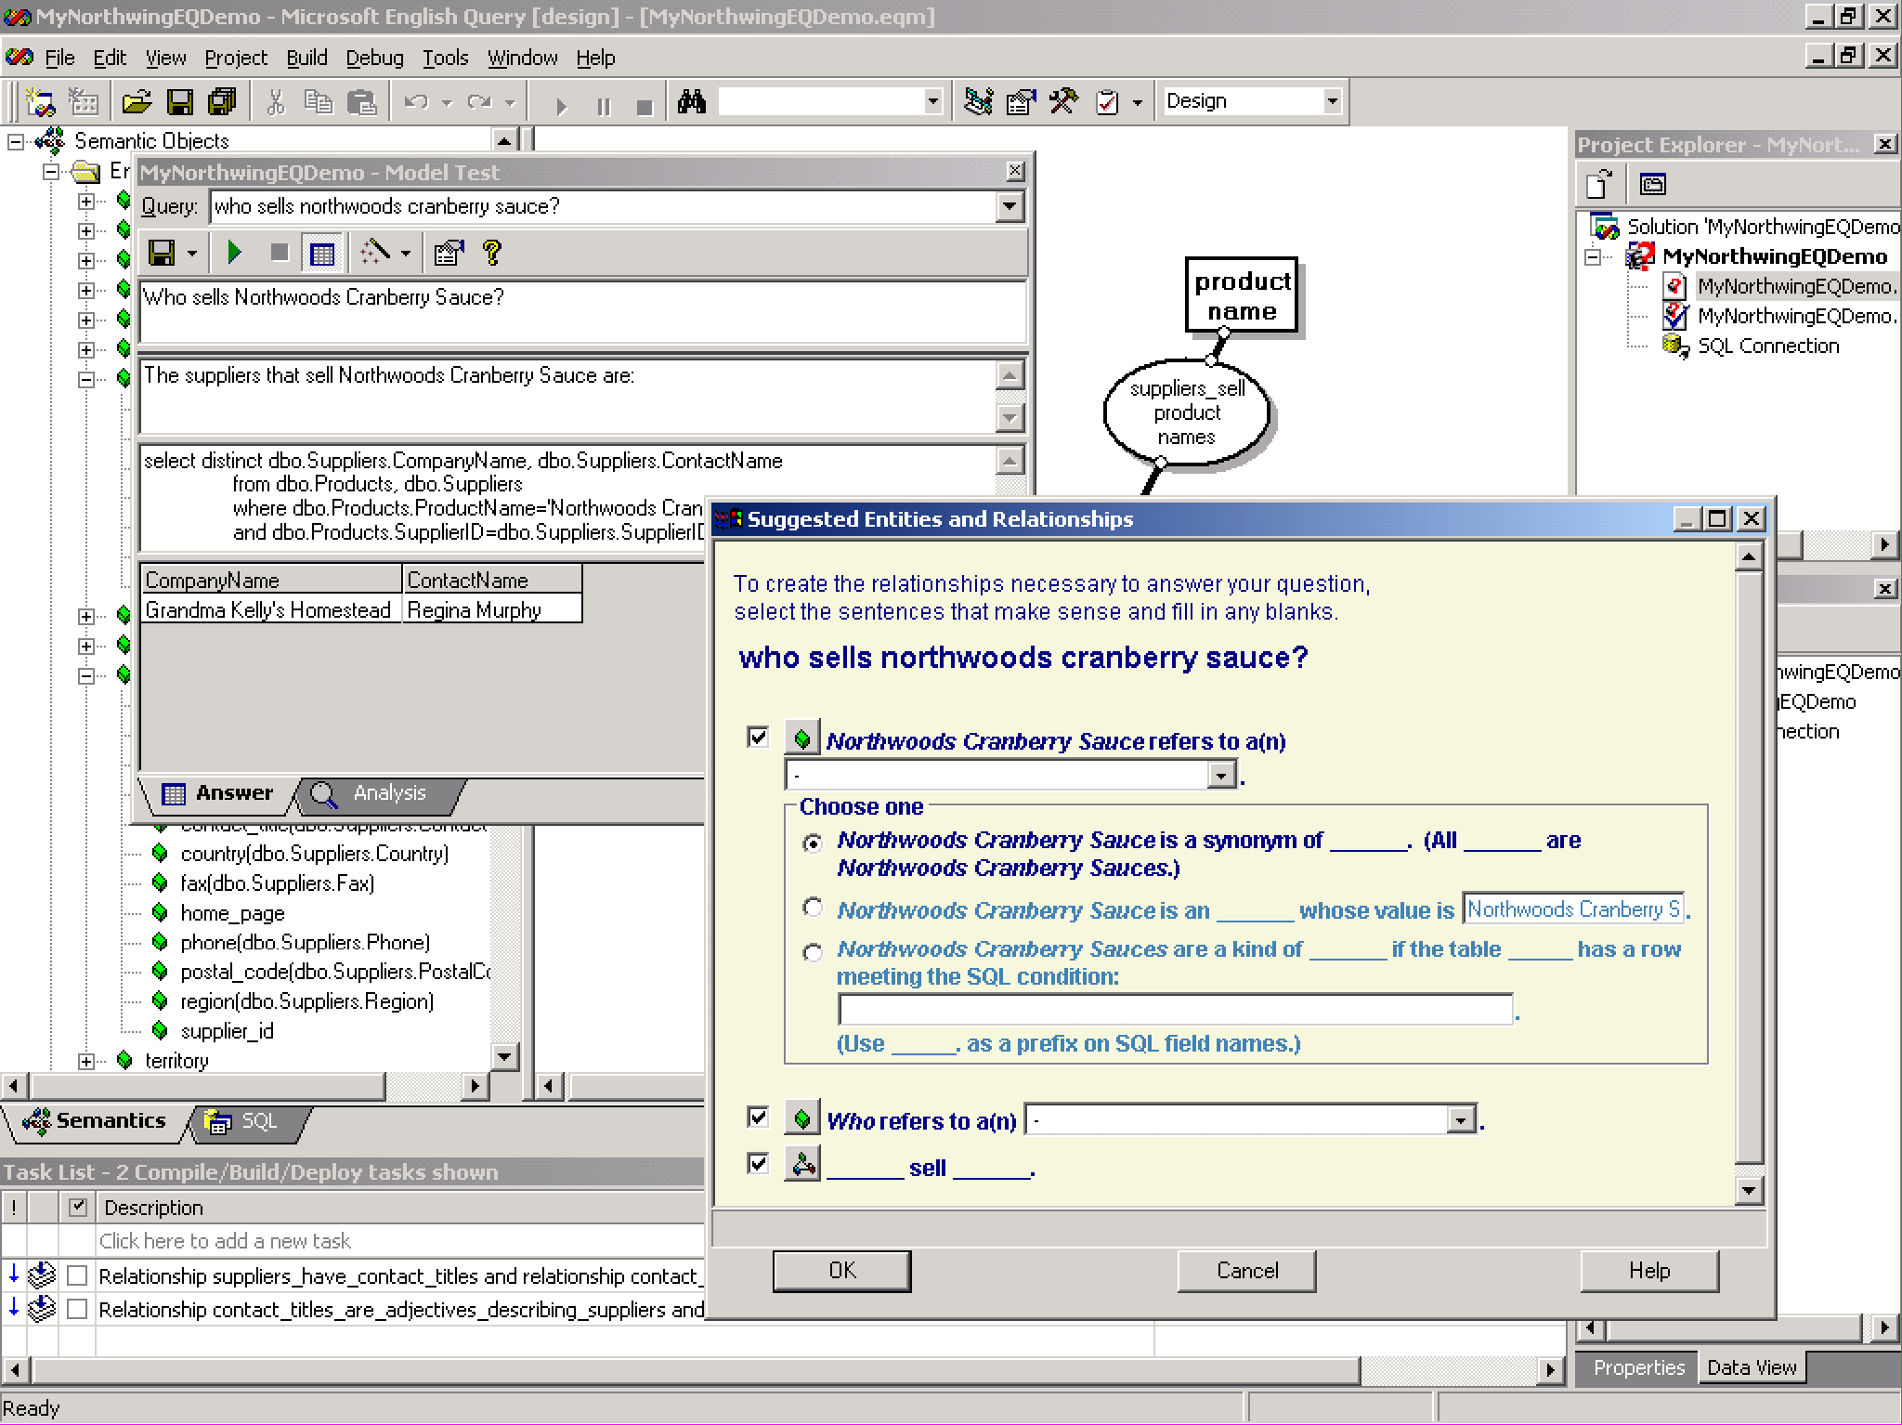The image size is (1902, 1425).
Task: Click the Properties Window toolbar icon
Action: click(x=1021, y=101)
